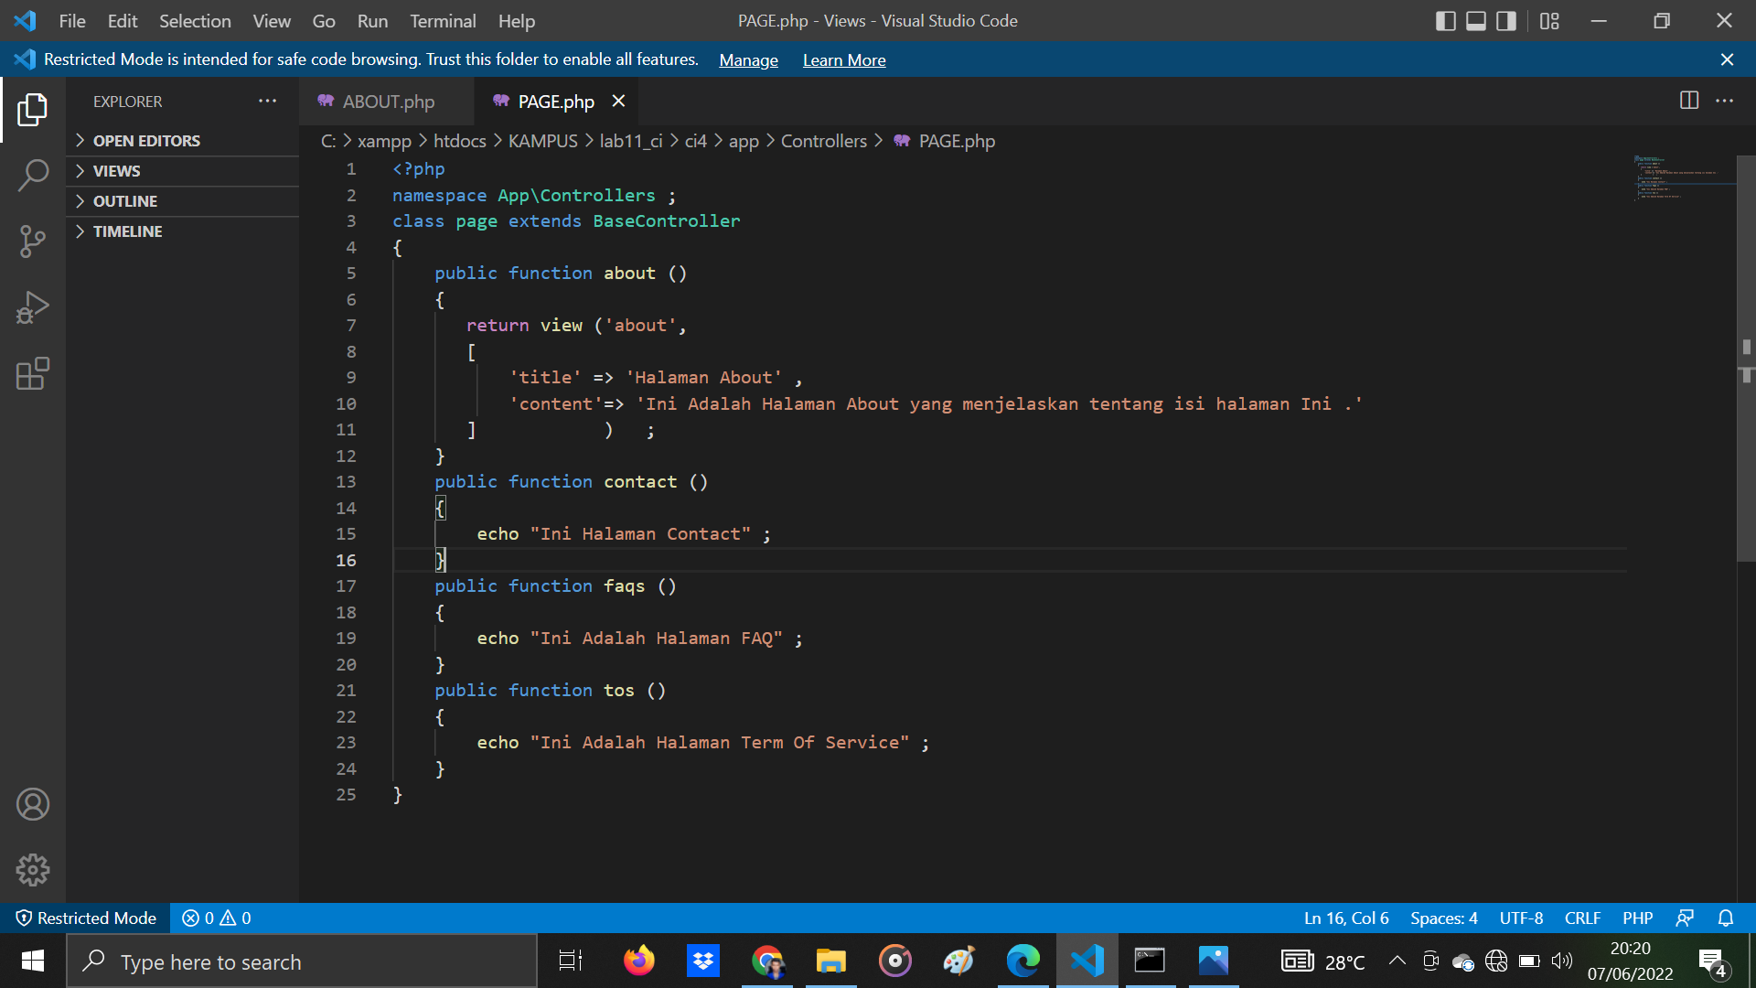Click Manage in the Restricted Mode banner

tap(748, 59)
